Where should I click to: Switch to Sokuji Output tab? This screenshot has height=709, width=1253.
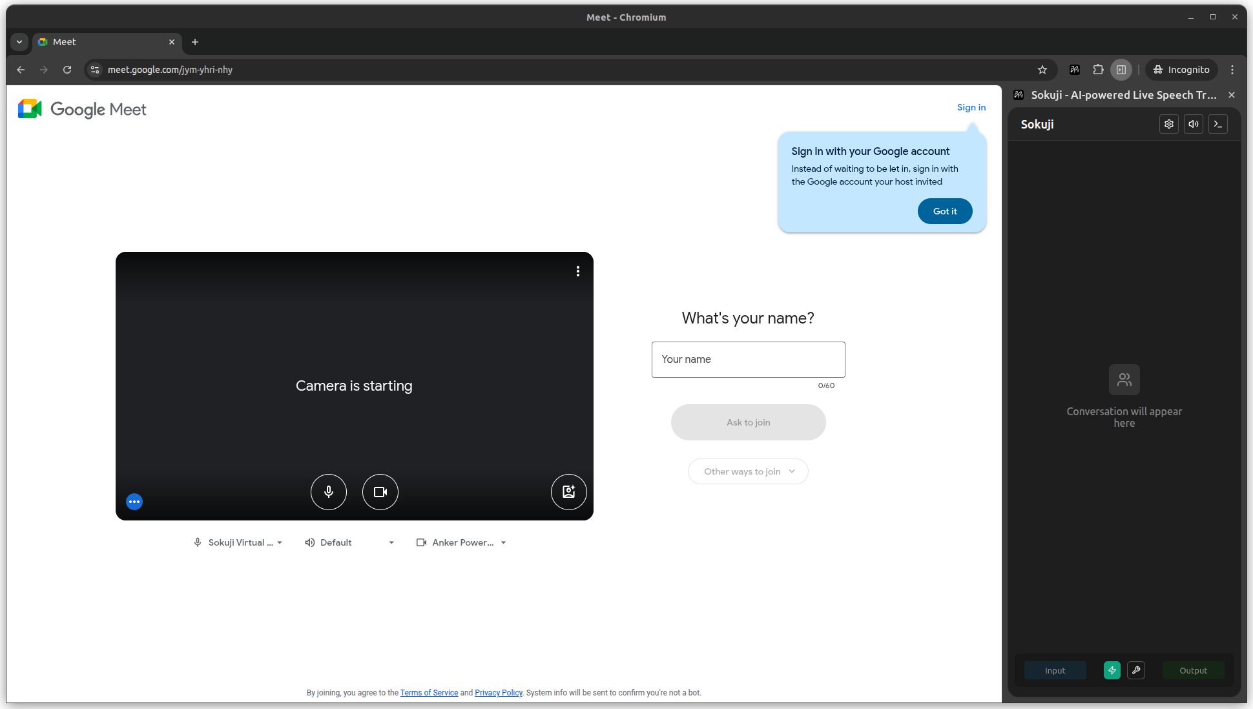point(1193,670)
